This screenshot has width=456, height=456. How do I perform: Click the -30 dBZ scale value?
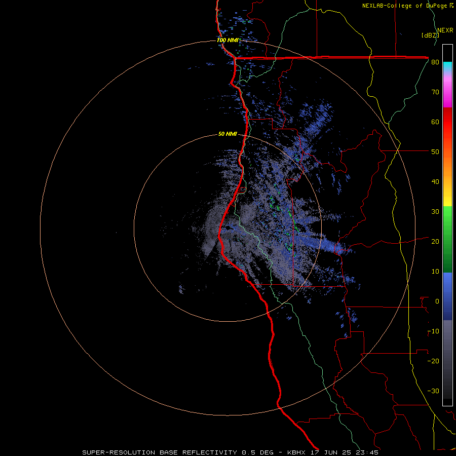(x=433, y=391)
